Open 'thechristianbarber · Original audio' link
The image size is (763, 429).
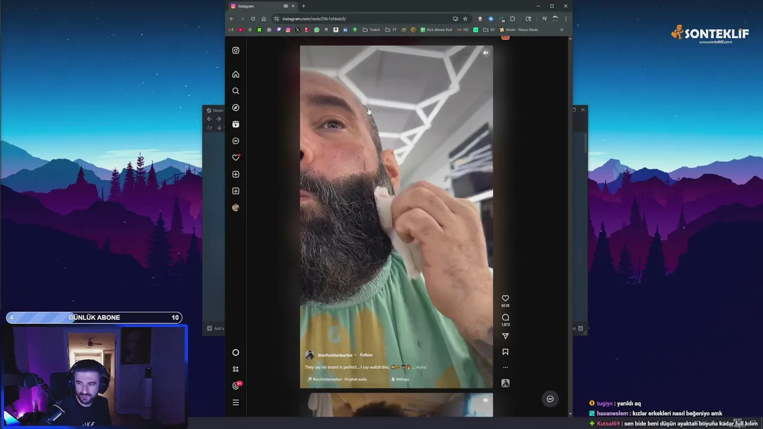point(338,379)
